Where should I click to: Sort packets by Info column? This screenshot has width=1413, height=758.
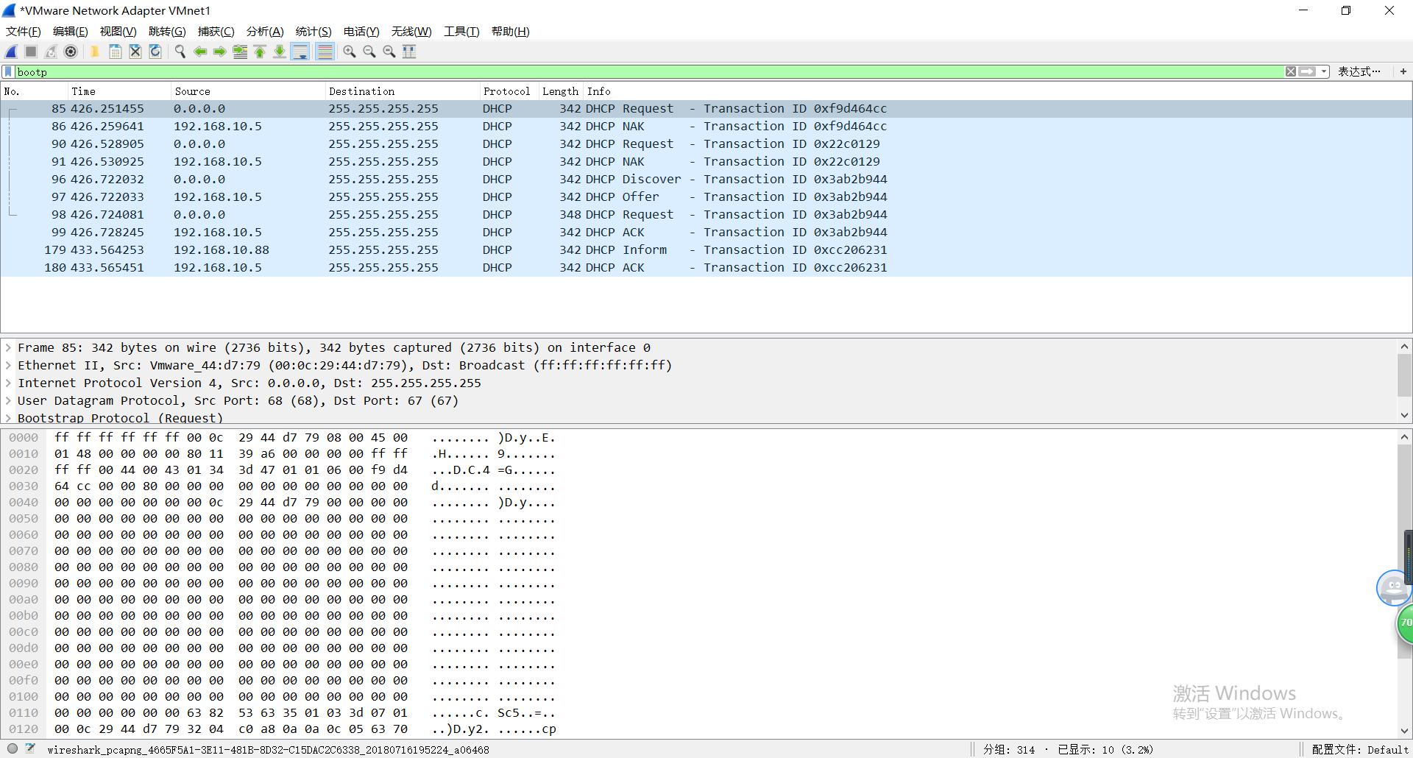997,91
